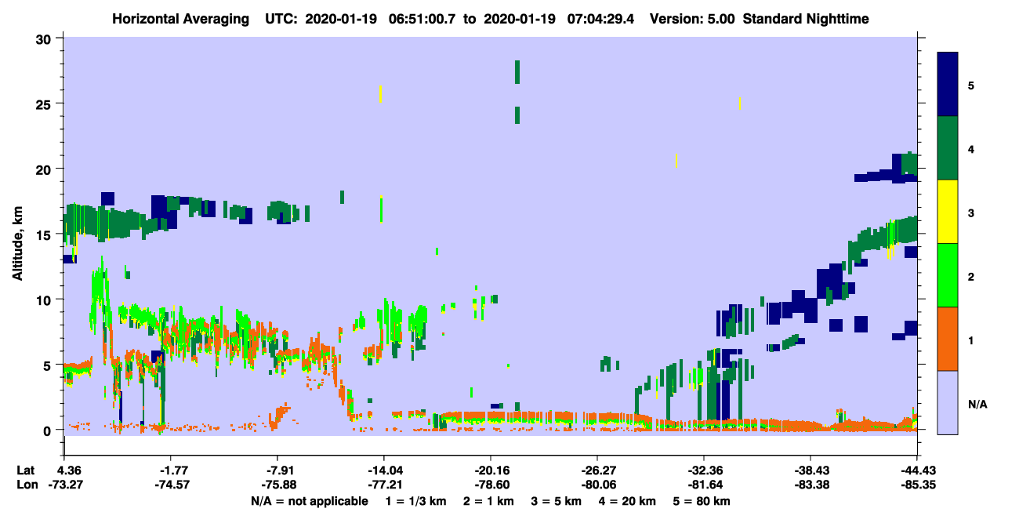
Task: Click the '1 = 1/3 km' key text
Action: coord(415,501)
